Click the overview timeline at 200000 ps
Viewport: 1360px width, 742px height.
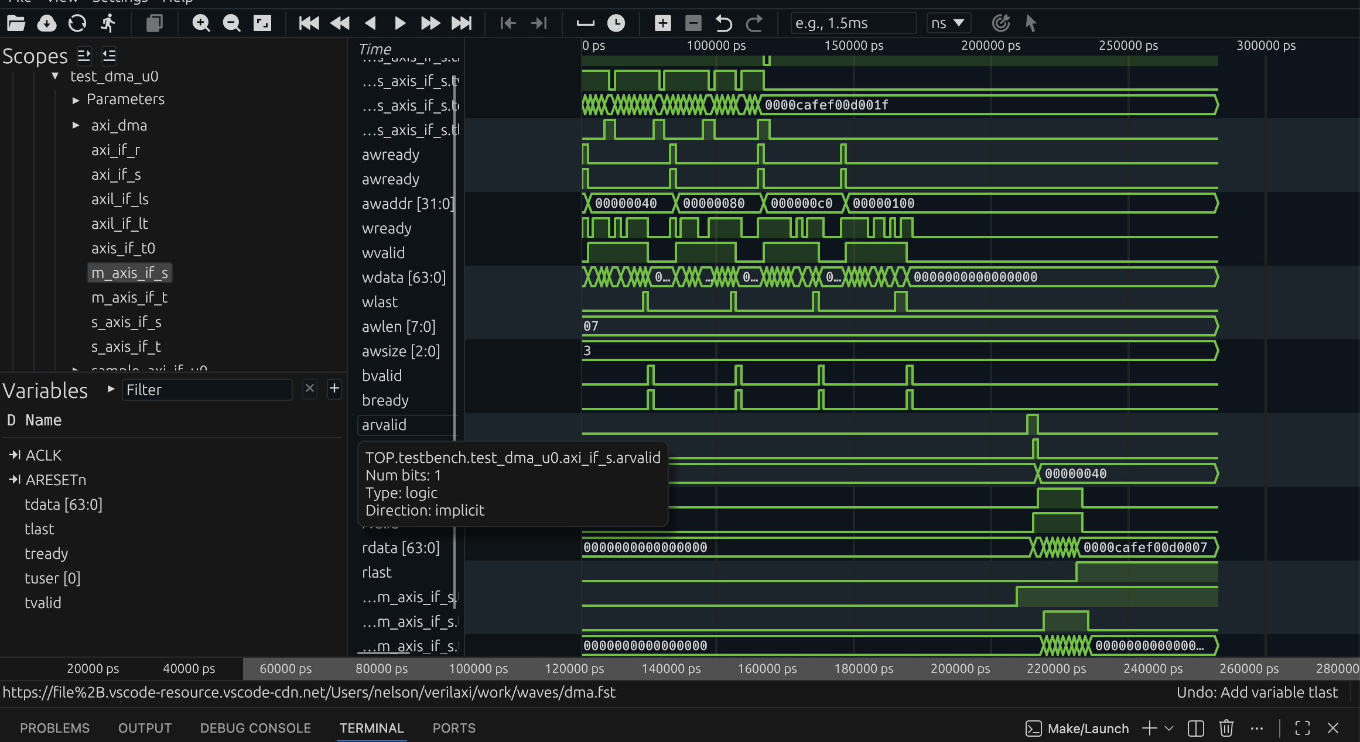(960, 668)
